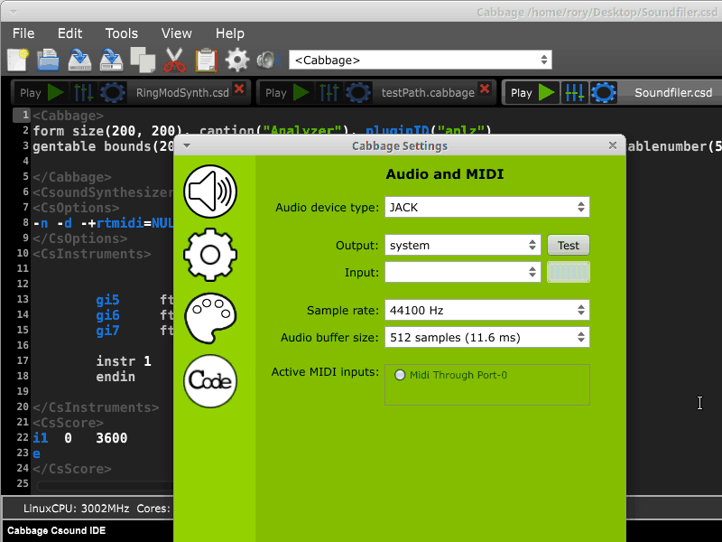The height and width of the screenshot is (542, 722).
Task: Click the clipboard Paste icon
Action: coord(206,61)
